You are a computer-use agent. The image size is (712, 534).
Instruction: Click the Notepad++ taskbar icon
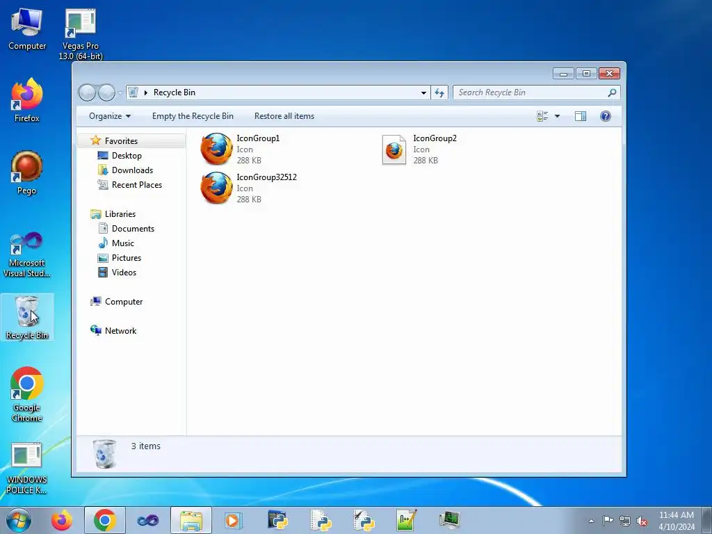(406, 520)
